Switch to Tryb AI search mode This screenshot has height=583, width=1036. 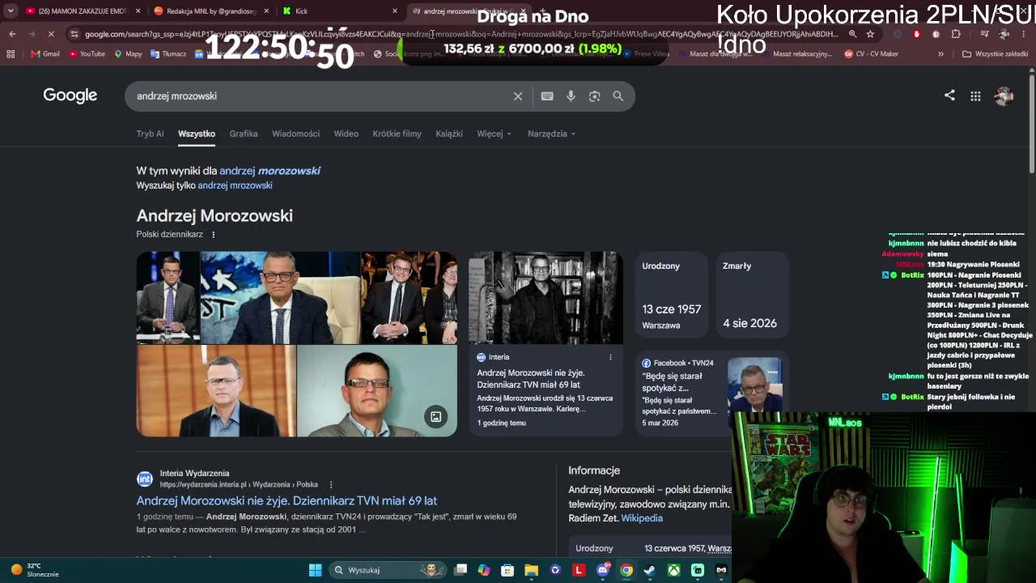click(150, 134)
